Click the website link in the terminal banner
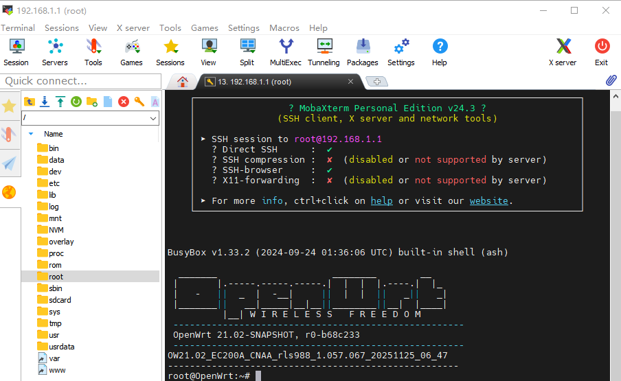The height and width of the screenshot is (381, 621). tap(488, 201)
